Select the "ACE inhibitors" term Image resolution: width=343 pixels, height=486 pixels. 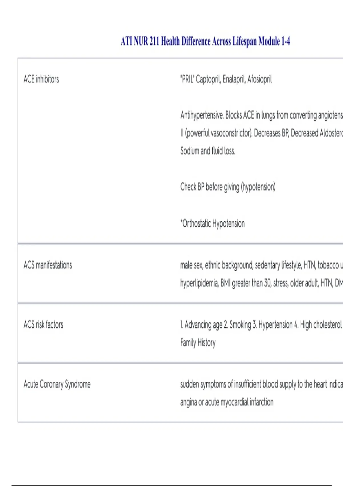(x=41, y=79)
